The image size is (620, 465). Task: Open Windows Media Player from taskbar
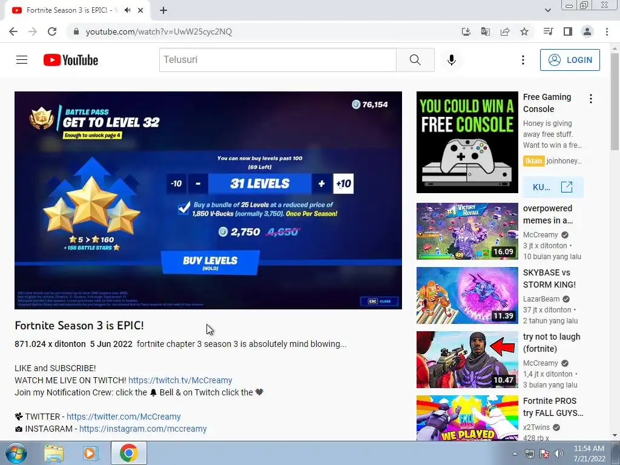pos(91,453)
